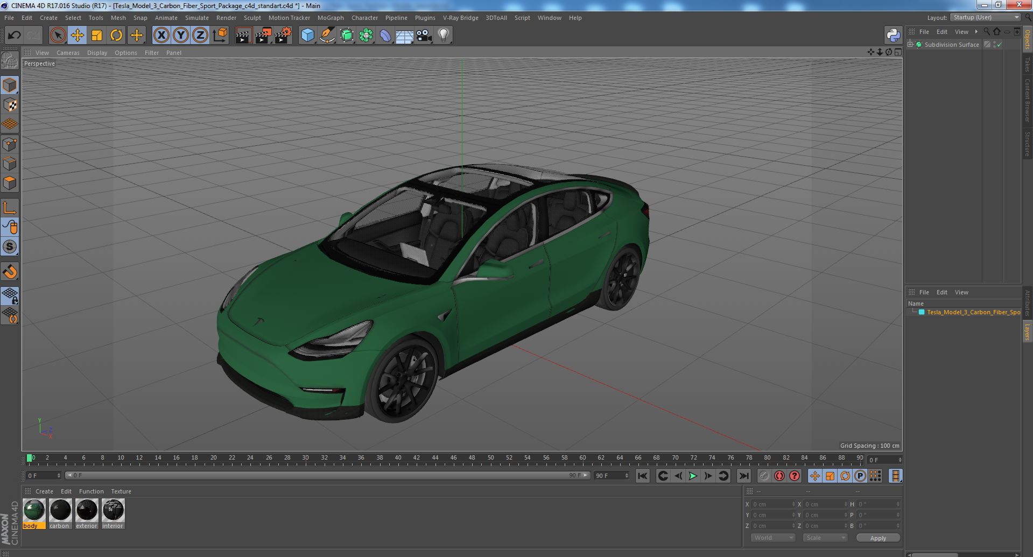The width and height of the screenshot is (1033, 557).
Task: Toggle Position keyframe recording button
Action: tap(814, 476)
